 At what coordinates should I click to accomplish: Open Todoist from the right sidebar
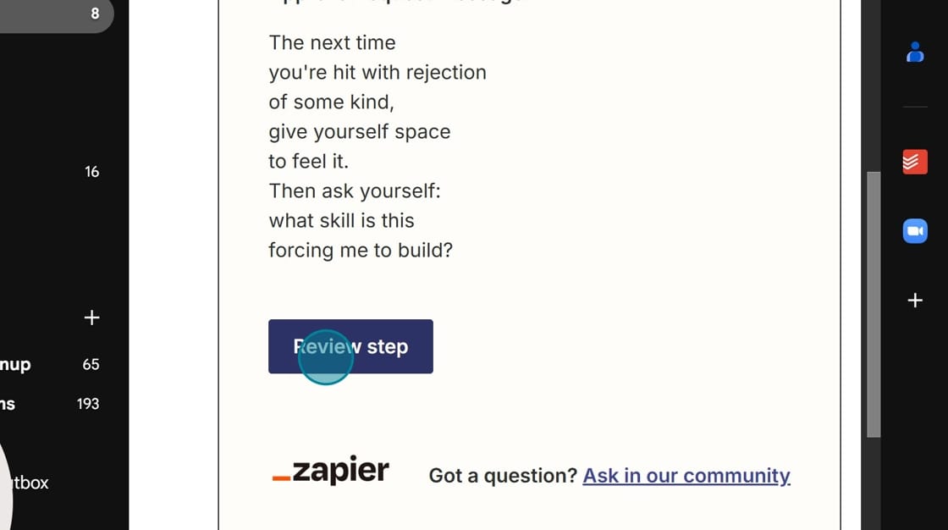(x=915, y=161)
